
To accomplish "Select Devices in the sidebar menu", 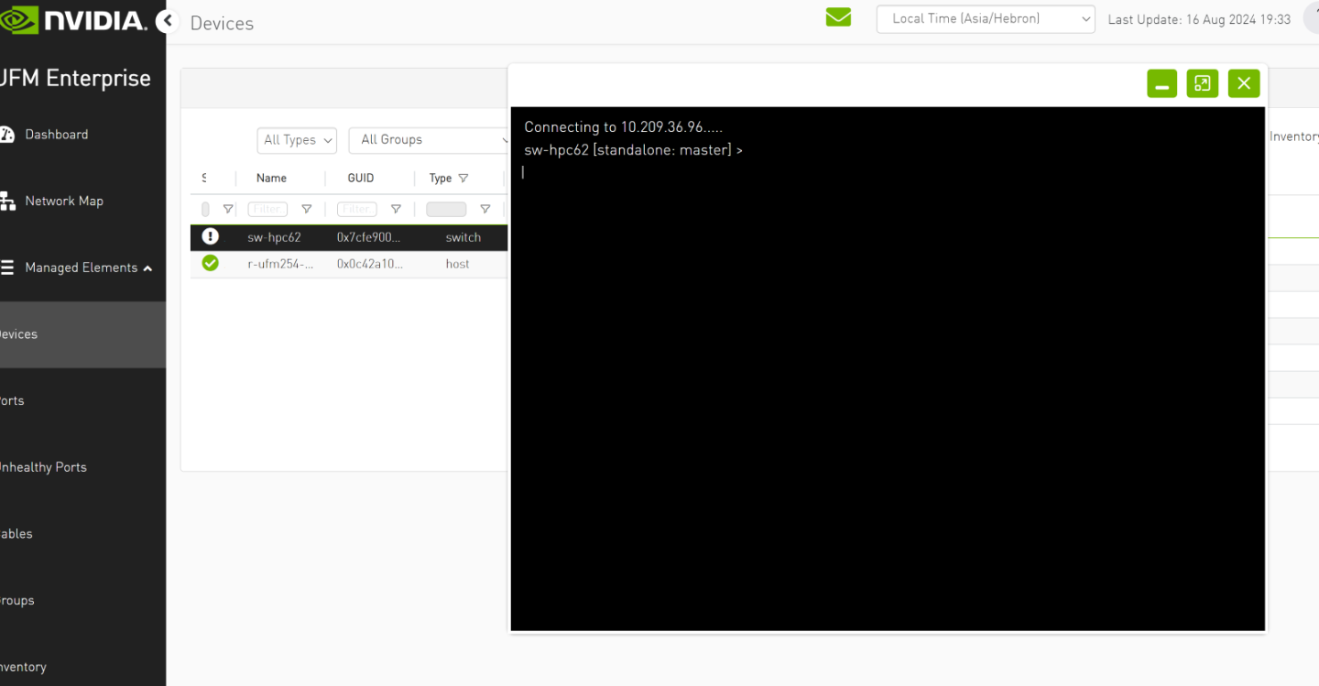I will [x=18, y=333].
